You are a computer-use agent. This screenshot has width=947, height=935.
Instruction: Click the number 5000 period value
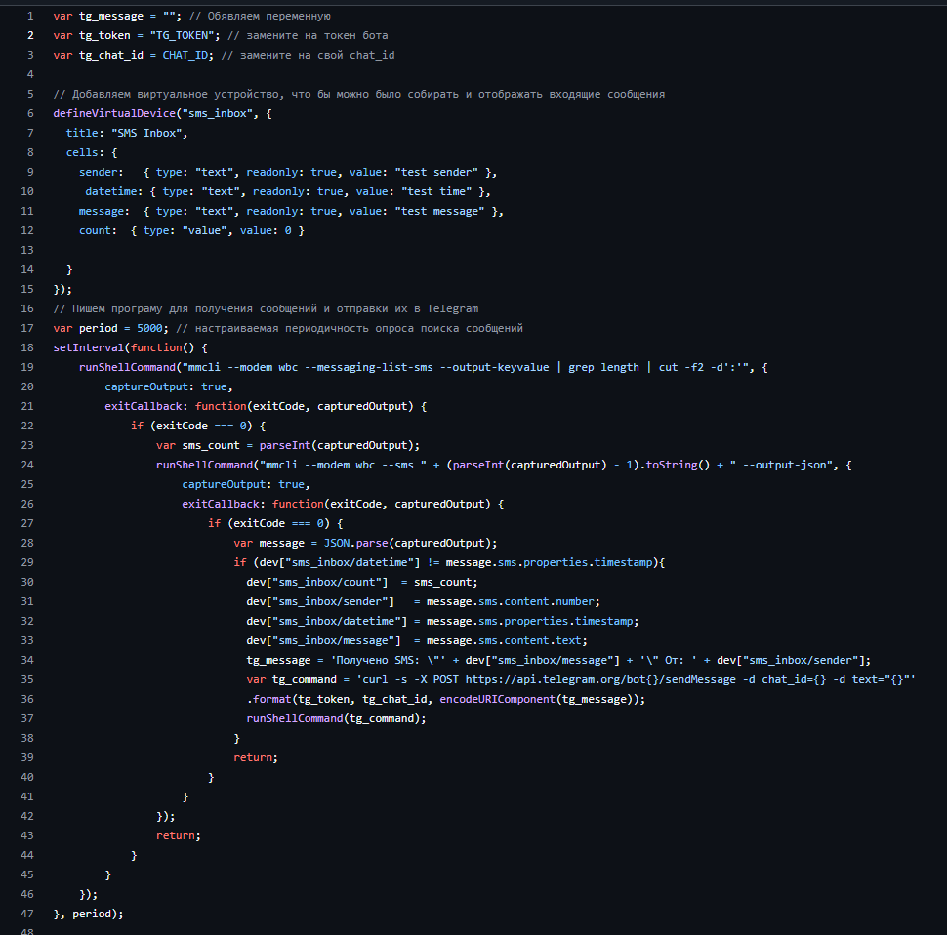point(149,328)
